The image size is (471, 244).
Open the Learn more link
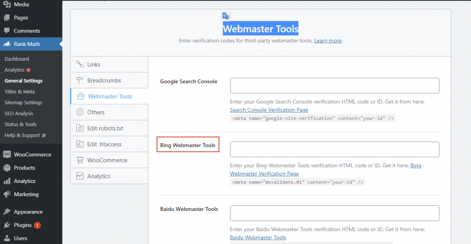tap(327, 40)
